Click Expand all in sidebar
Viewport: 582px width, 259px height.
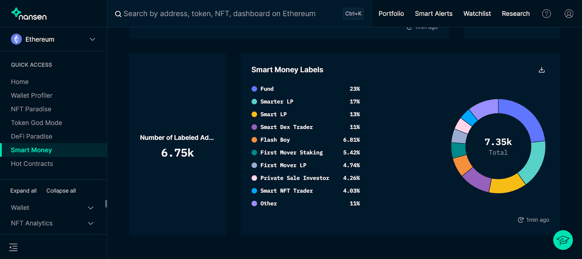click(x=23, y=191)
